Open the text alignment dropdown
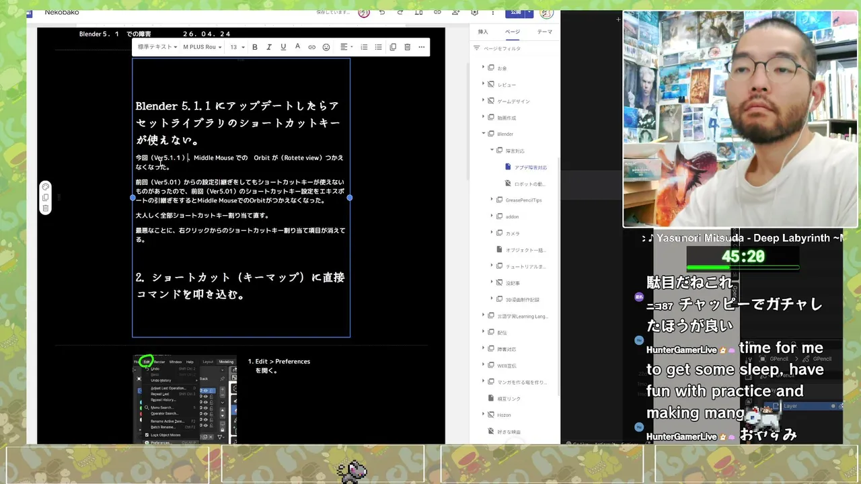This screenshot has height=484, width=861. click(x=346, y=47)
